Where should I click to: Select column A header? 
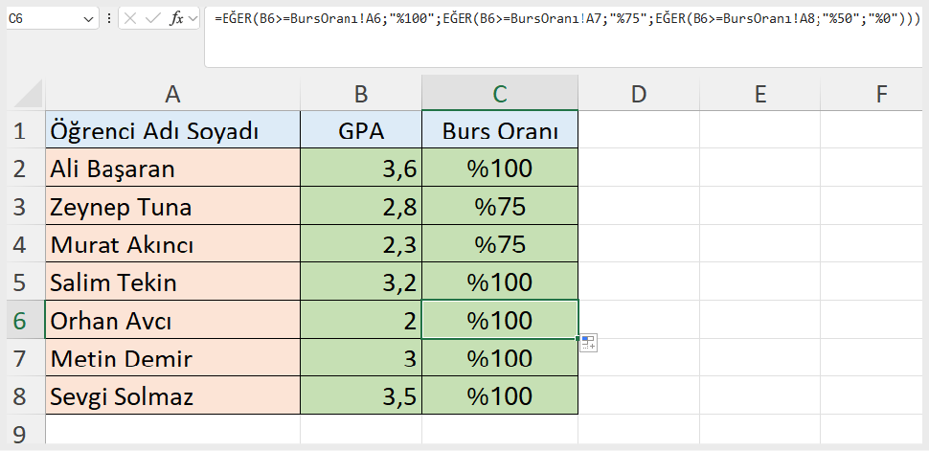[173, 94]
